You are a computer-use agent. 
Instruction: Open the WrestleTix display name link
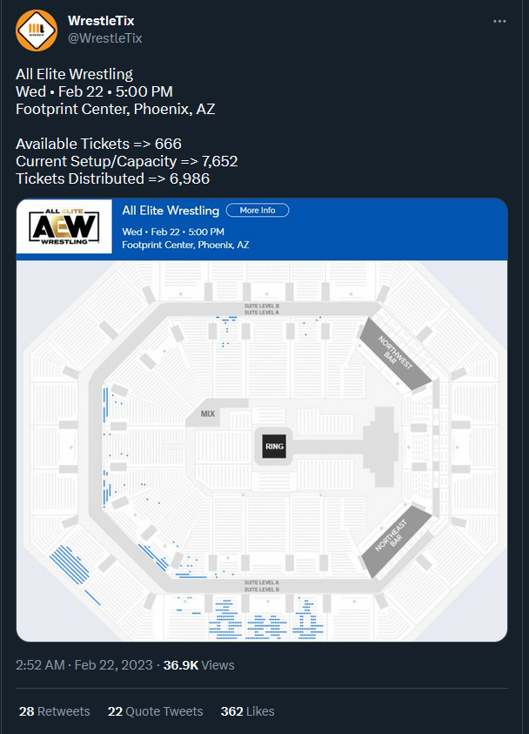coord(101,20)
